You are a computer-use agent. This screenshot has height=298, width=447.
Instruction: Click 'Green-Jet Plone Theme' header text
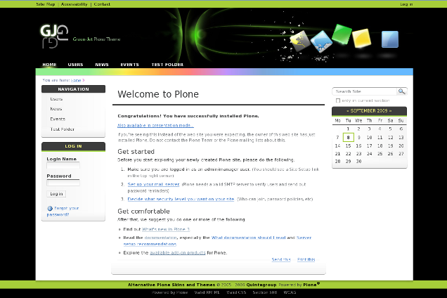pyautogui.click(x=97, y=39)
